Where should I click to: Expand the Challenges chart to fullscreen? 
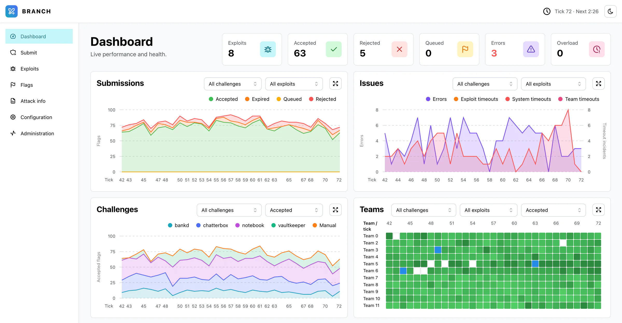pyautogui.click(x=335, y=210)
